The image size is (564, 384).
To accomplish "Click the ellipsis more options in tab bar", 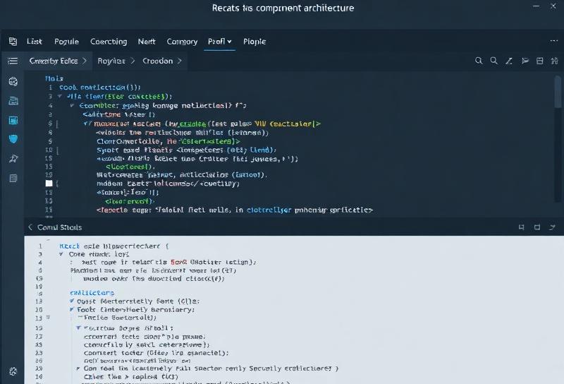I will [x=554, y=41].
